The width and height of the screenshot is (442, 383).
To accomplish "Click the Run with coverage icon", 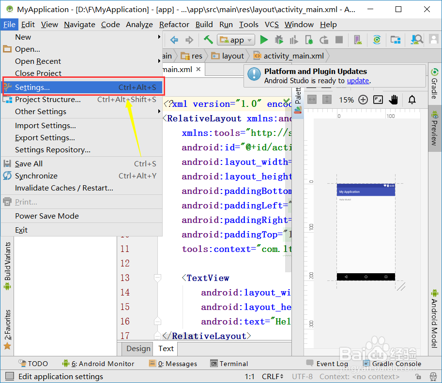I will click(294, 40).
